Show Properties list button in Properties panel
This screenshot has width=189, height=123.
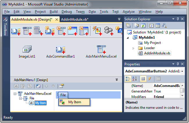[143, 79]
